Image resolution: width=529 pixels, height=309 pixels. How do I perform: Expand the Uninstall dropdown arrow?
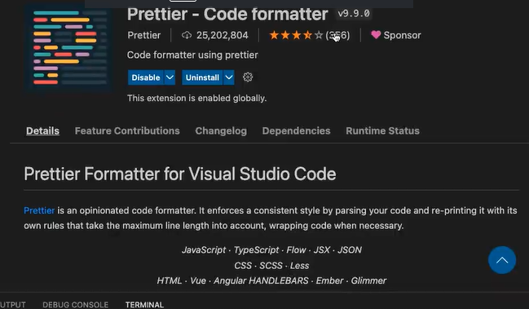click(229, 77)
